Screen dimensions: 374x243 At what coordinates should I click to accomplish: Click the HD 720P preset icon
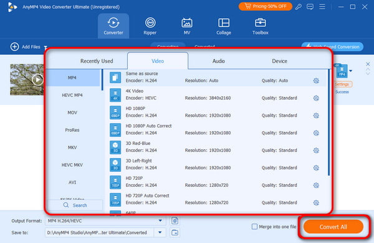click(115, 182)
